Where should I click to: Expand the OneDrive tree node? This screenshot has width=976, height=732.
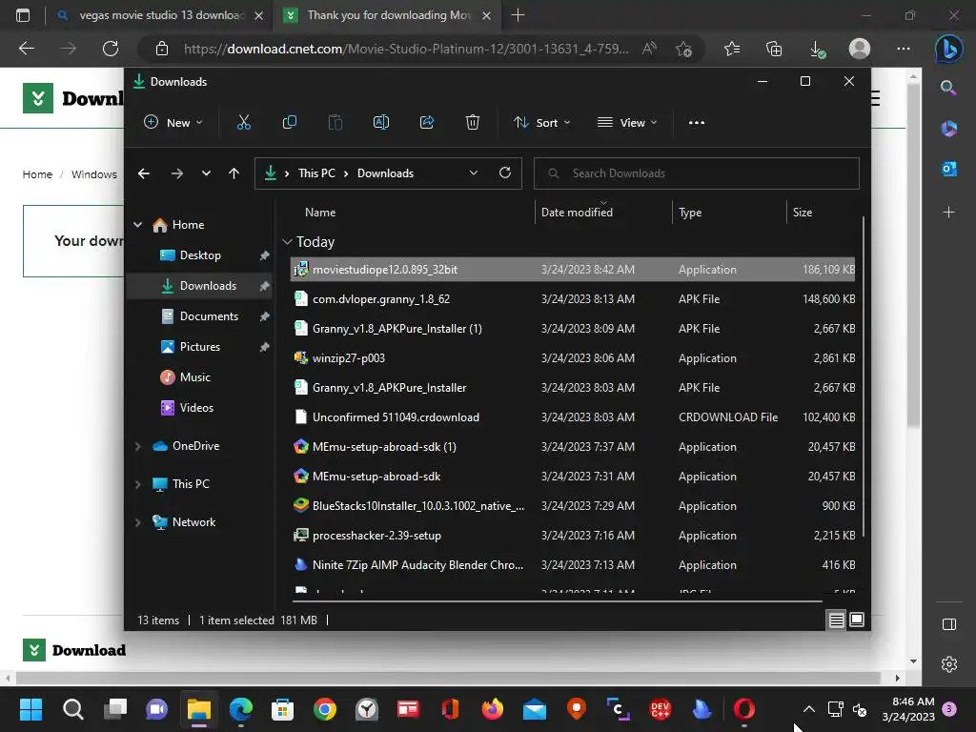point(137,446)
